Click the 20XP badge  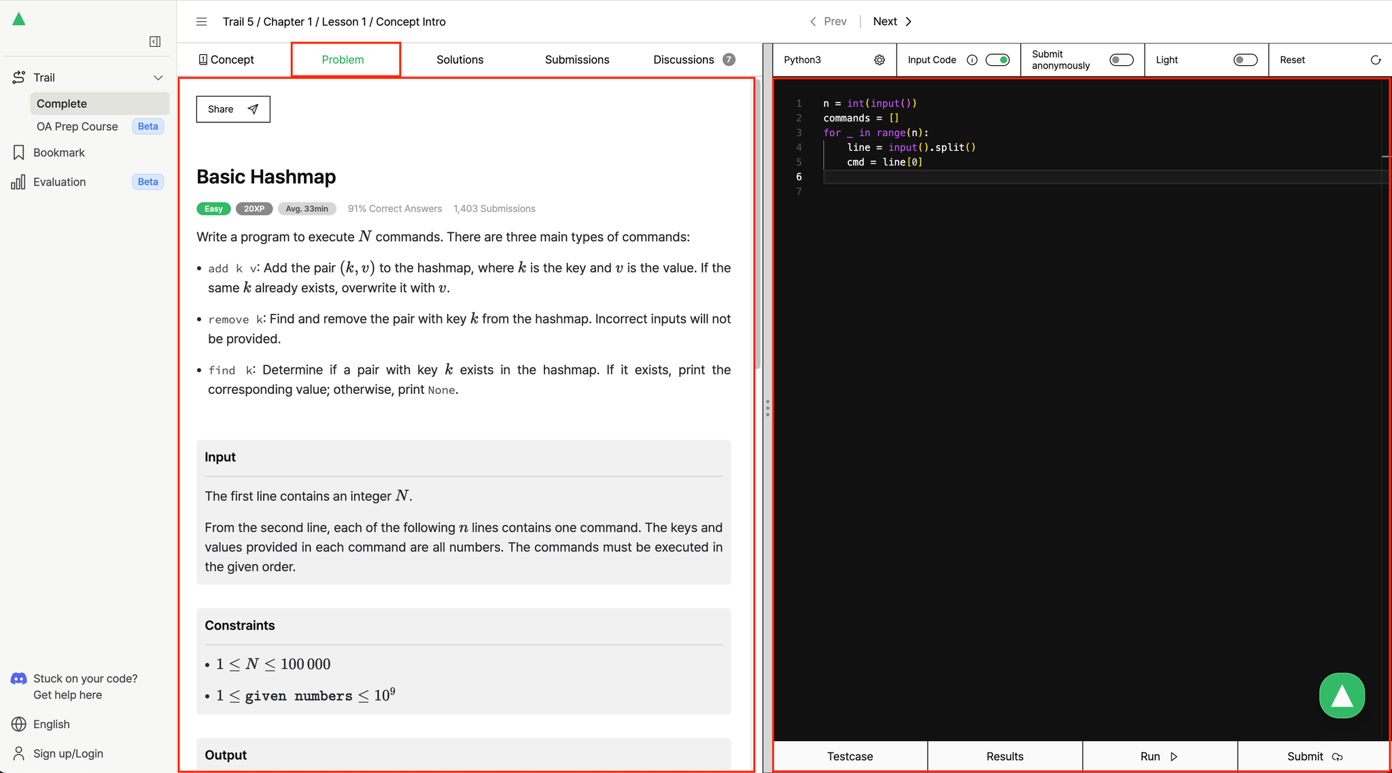click(x=254, y=209)
